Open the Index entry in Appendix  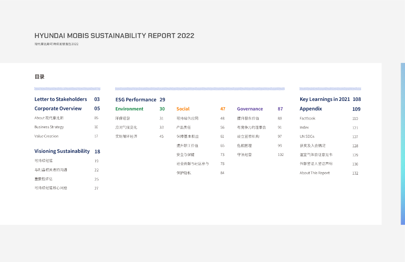click(304, 127)
